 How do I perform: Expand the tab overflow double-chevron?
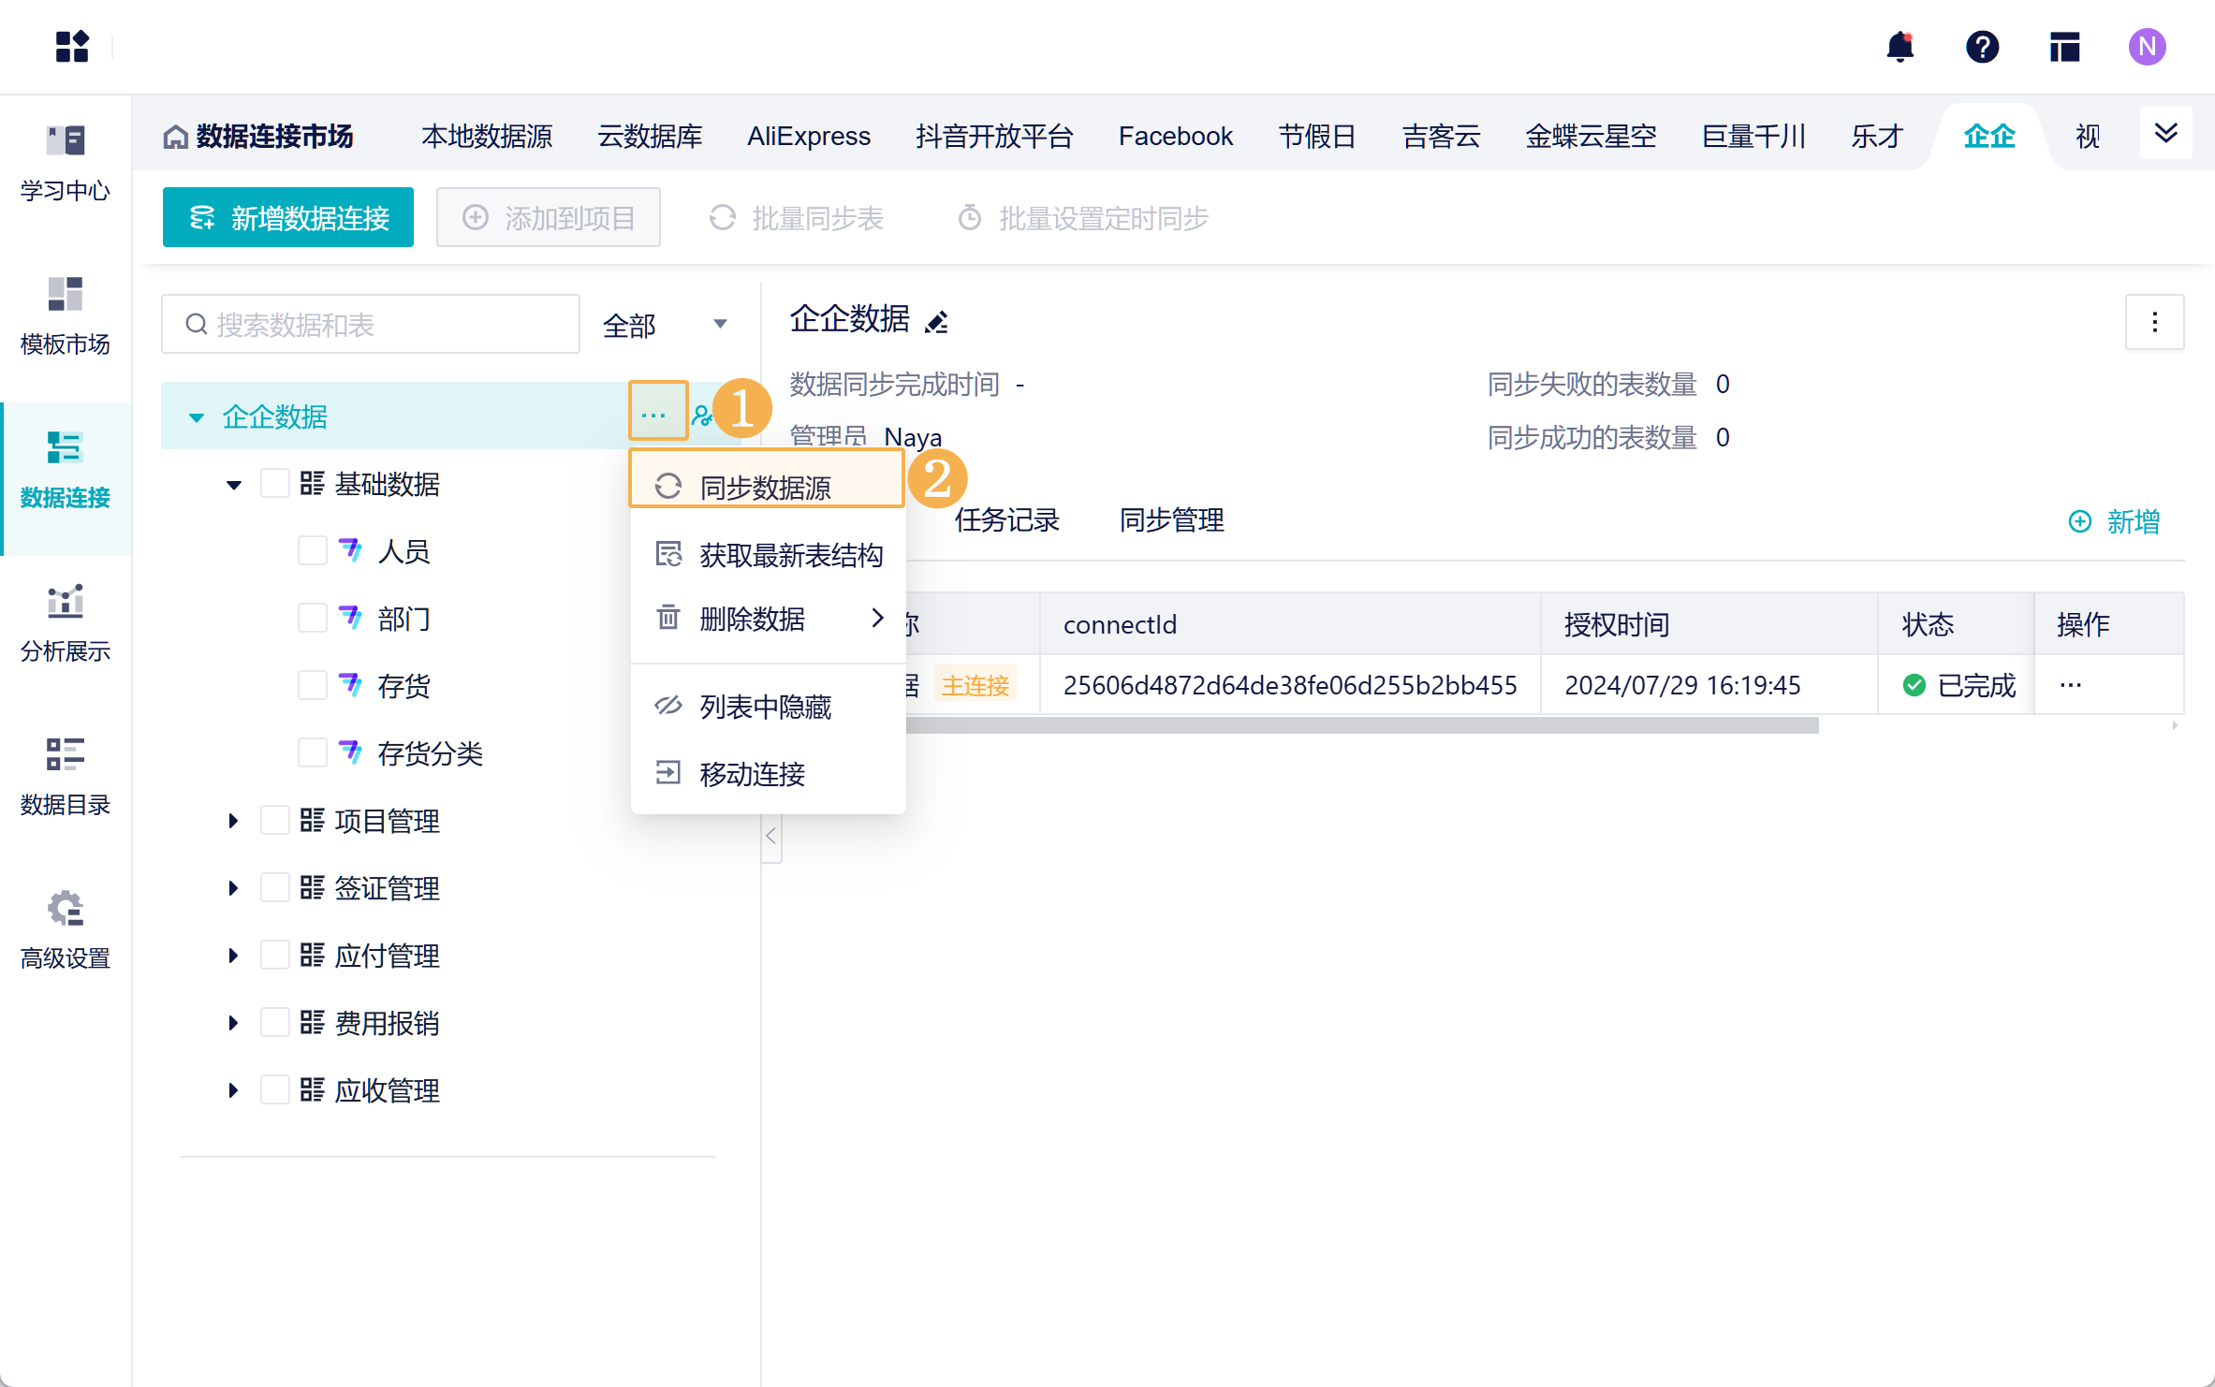(2165, 134)
